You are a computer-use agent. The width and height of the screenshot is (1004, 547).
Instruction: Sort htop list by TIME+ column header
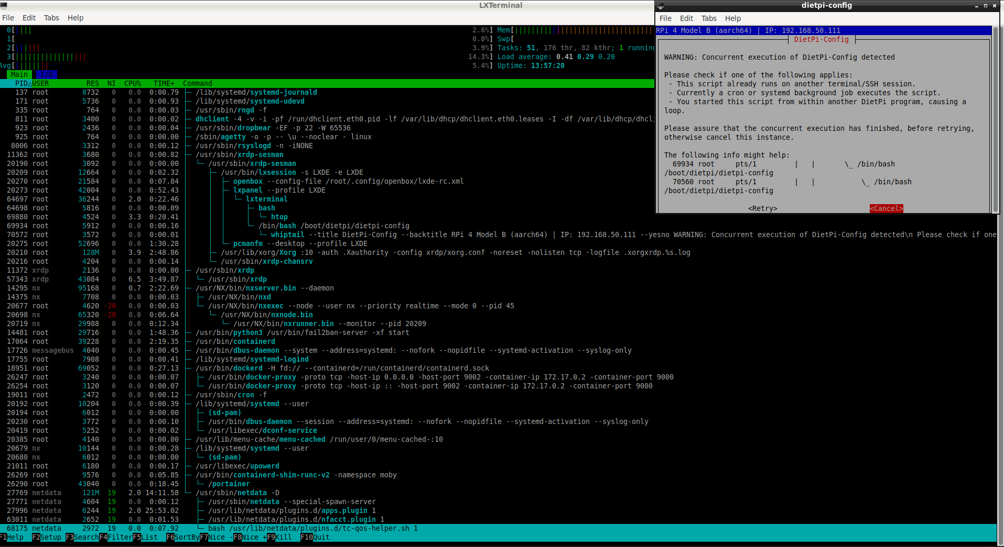(164, 83)
